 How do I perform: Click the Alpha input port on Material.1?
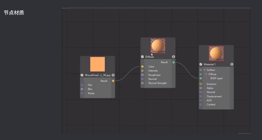click(201, 88)
